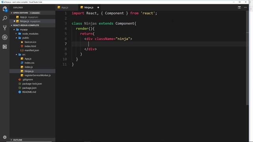Open registerServiceWorker.js file

tap(38, 75)
